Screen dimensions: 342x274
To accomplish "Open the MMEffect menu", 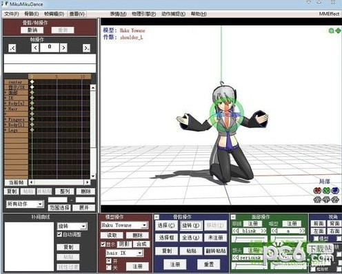I will tap(329, 14).
